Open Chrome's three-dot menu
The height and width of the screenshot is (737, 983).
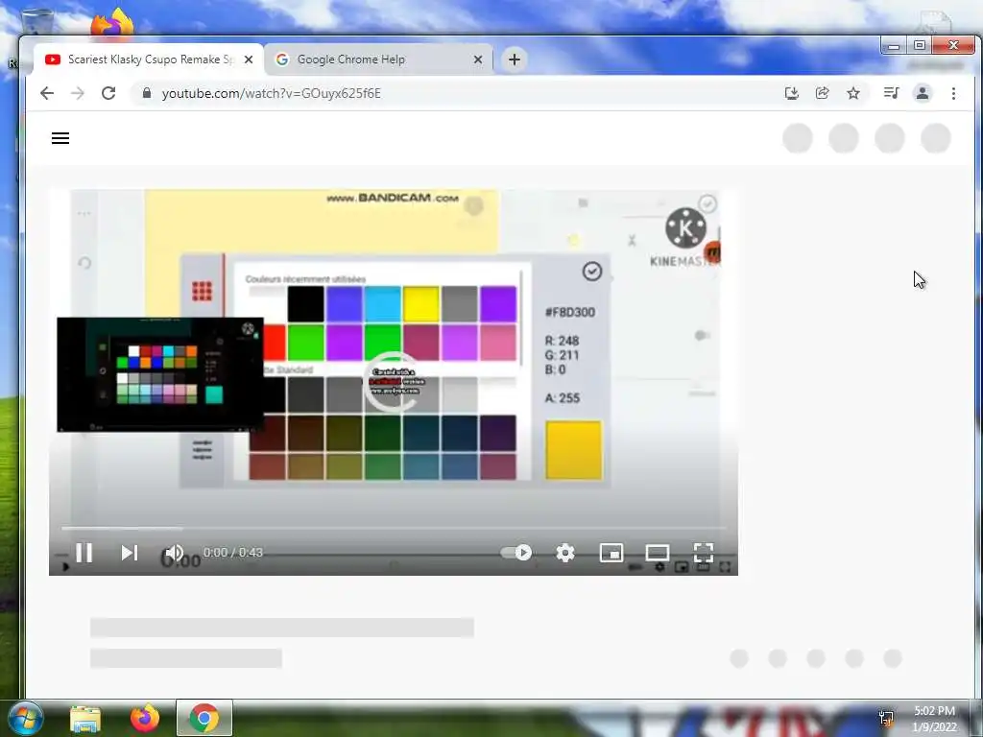coord(953,93)
